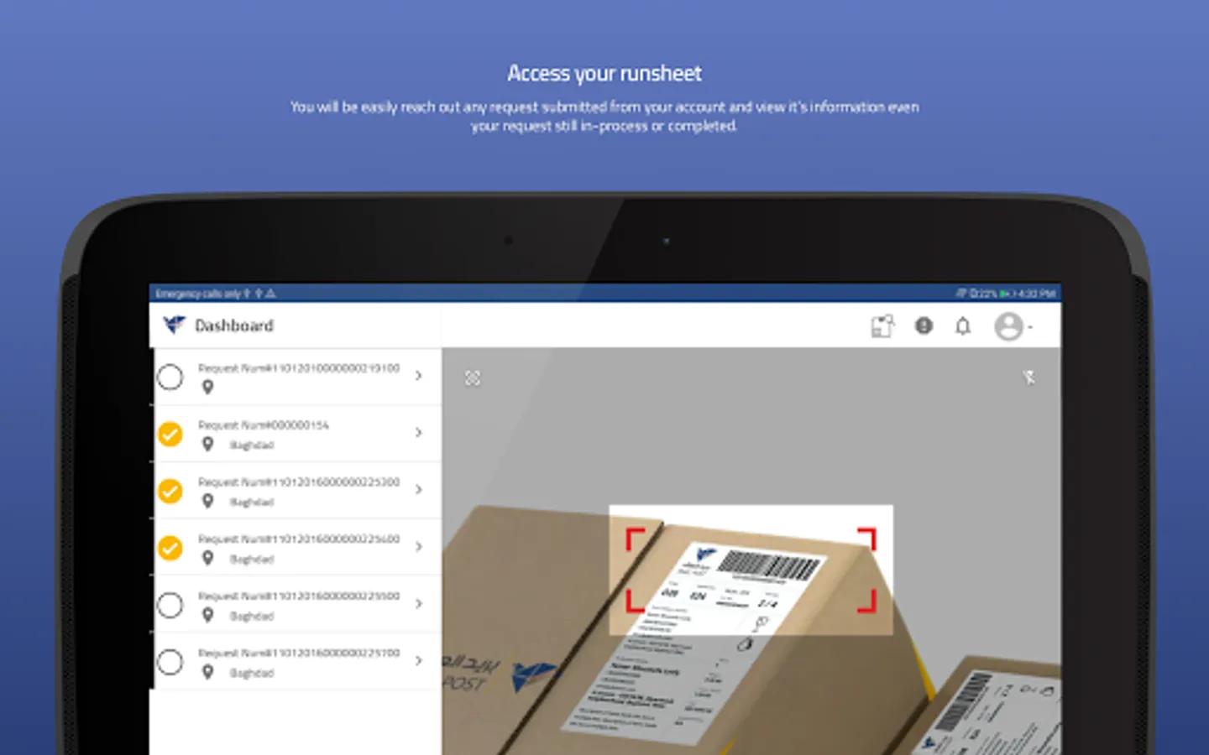
Task: Tap the barcode scanning viewfinder with red corners
Action: click(x=751, y=570)
